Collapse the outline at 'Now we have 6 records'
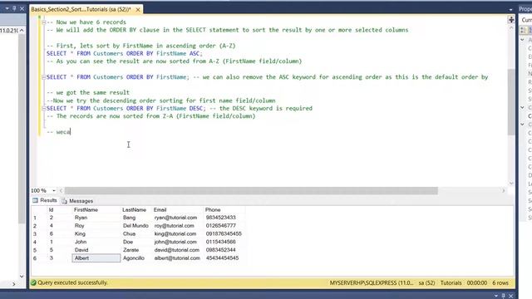 44,22
